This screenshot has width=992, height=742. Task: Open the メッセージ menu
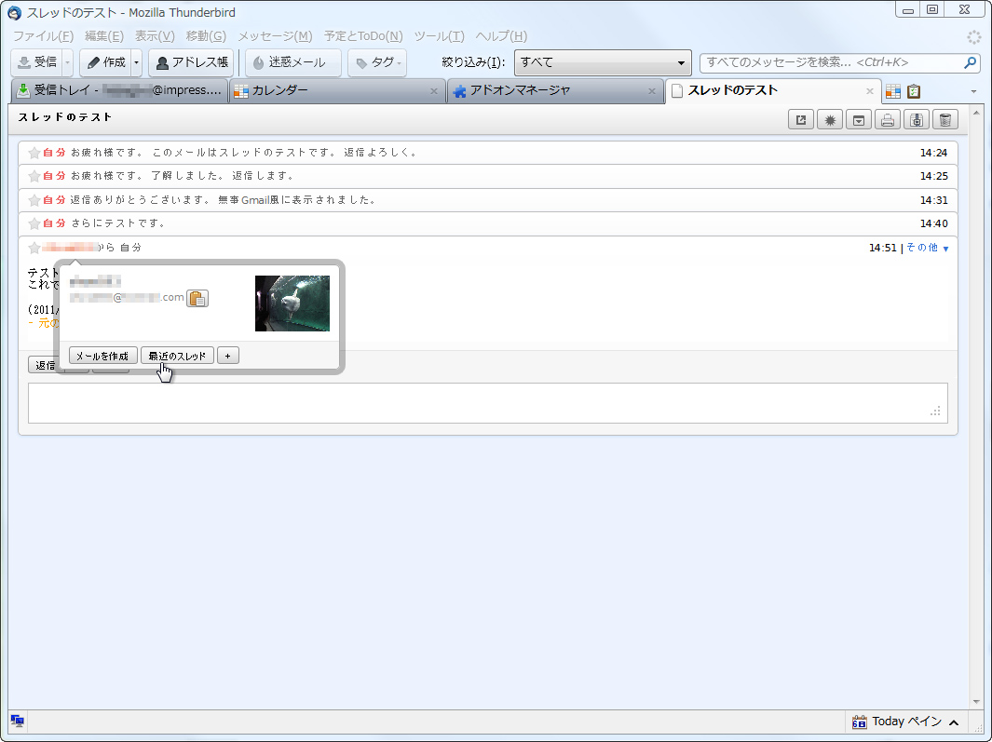pos(275,36)
